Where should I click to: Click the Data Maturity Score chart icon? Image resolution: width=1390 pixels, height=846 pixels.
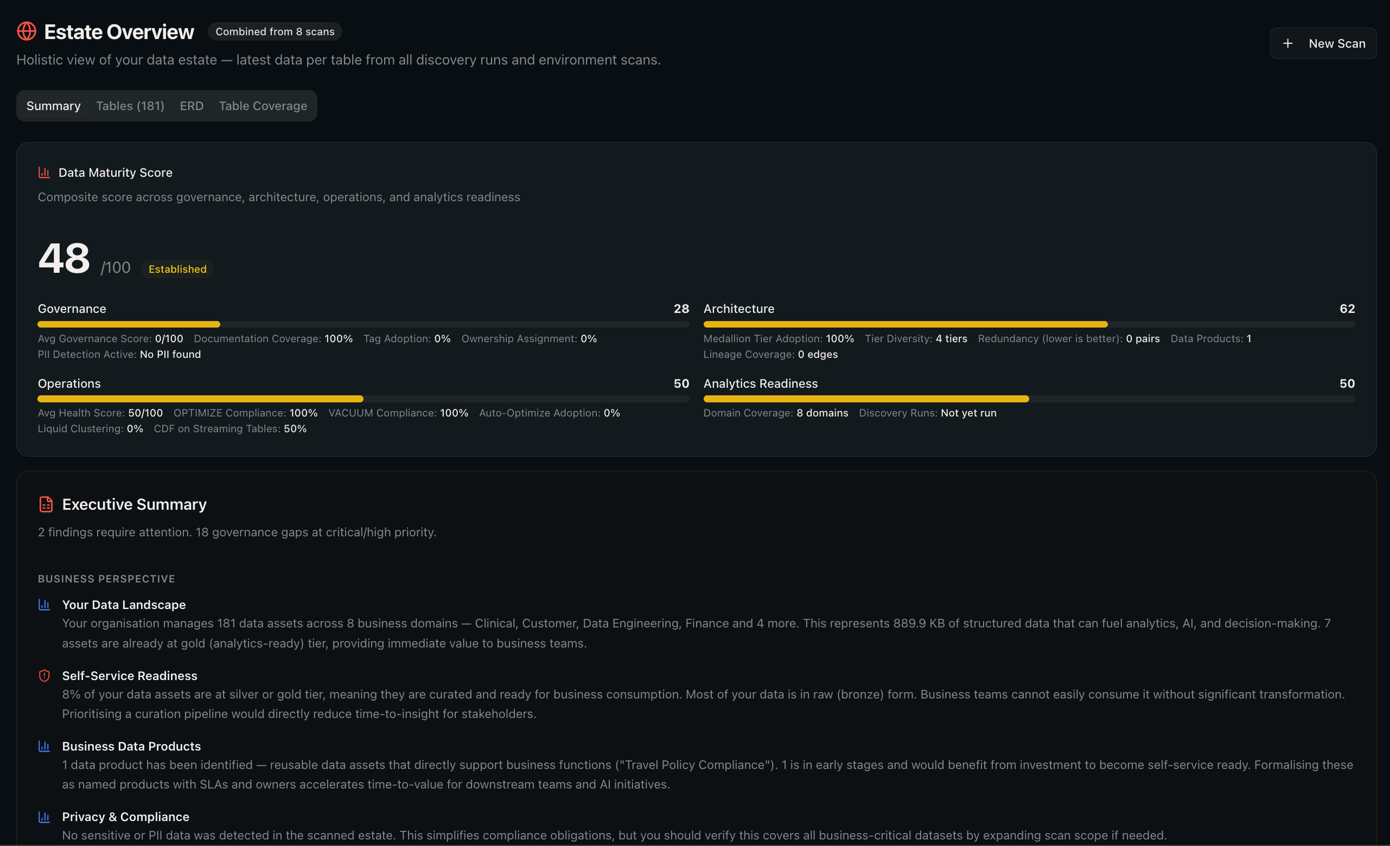pos(44,172)
